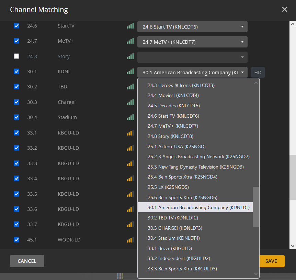Screen dimensions: 296x280
Task: Open the 24.6 Start TV guide dropdown
Action: coord(192,26)
